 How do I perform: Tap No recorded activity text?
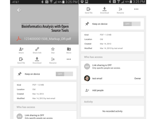(x=112, y=111)
